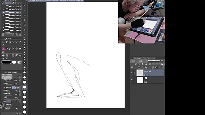Select the Text tool
Viewport: 205px width, 115px height.
[20, 55]
